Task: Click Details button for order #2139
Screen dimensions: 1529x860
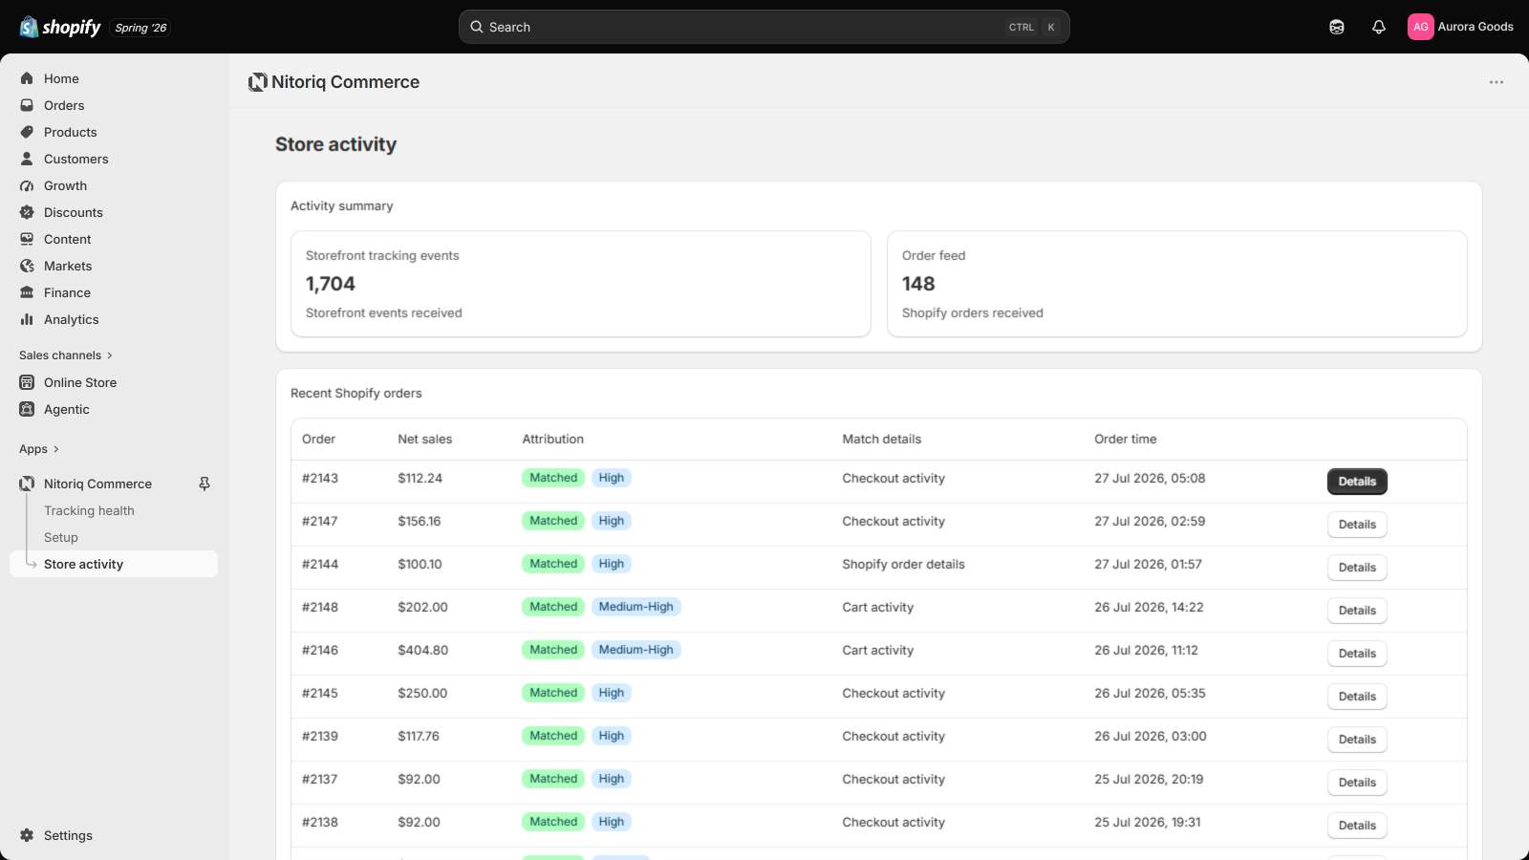Action: click(x=1357, y=740)
